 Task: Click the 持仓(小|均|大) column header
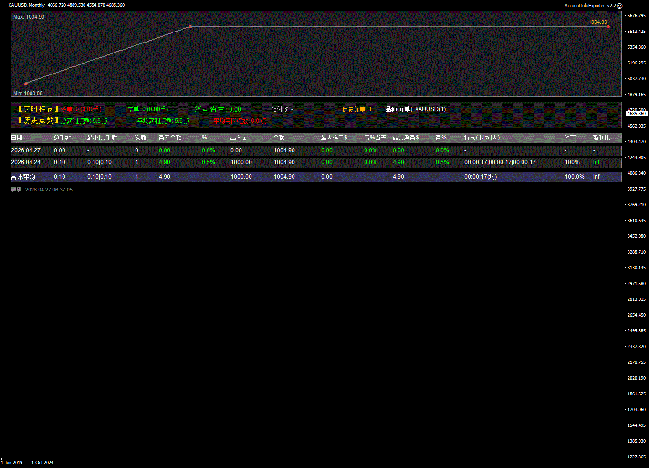482,138
